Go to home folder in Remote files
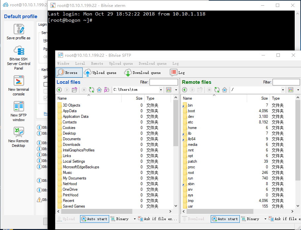The height and width of the screenshot is (230, 301). (x=224, y=90)
